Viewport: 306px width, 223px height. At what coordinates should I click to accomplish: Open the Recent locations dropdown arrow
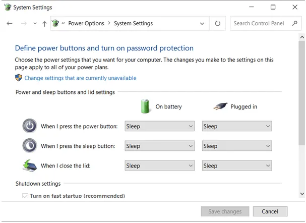tap(35, 24)
